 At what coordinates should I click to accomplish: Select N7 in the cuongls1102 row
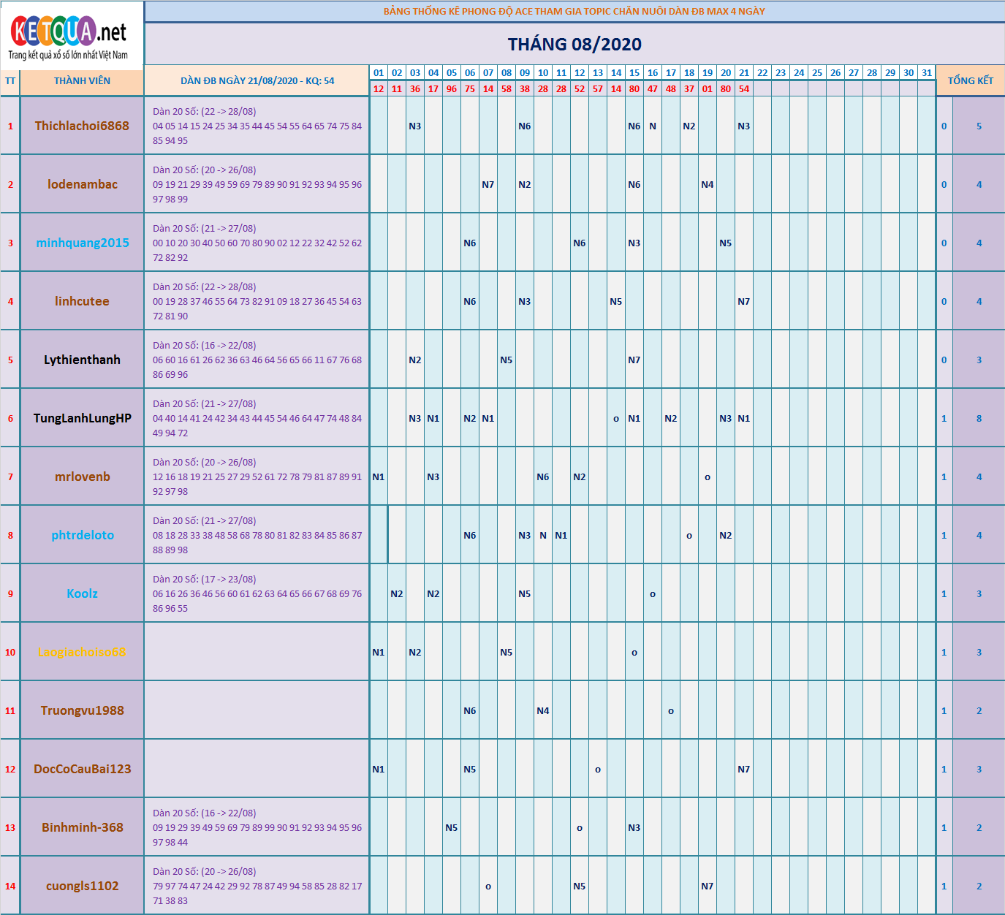708,886
